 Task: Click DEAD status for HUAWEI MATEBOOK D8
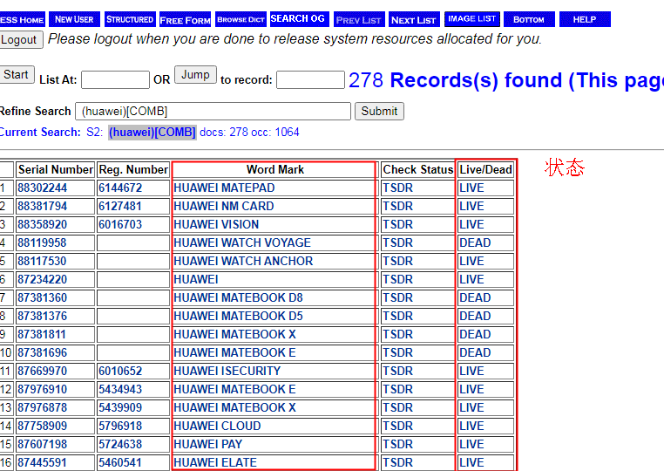(x=475, y=297)
